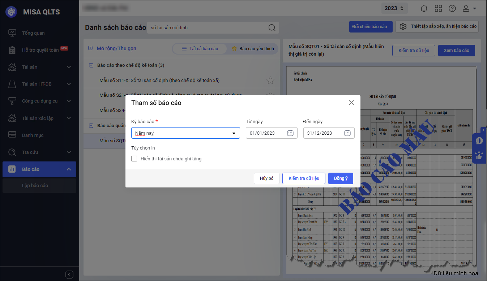This screenshot has height=281, width=487.
Task: Expand Công cụ dụng cụ section
Action: coord(39,101)
